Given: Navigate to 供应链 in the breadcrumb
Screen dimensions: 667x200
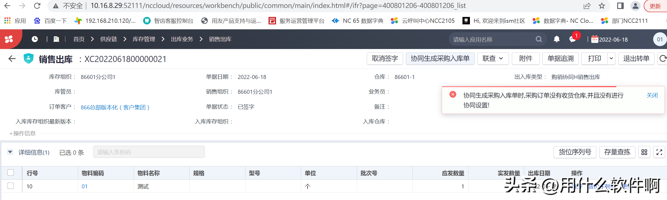Looking at the screenshot, I should point(109,39).
